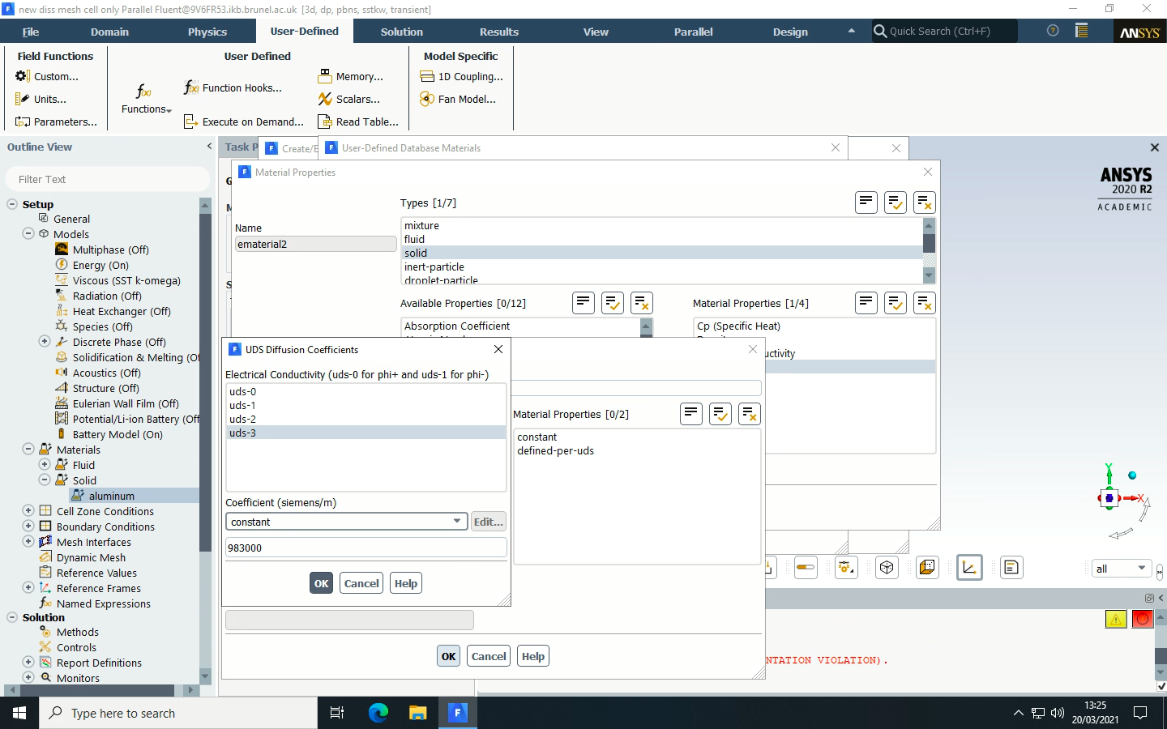
Task: Collapse the Setup tree node
Action: pos(12,204)
